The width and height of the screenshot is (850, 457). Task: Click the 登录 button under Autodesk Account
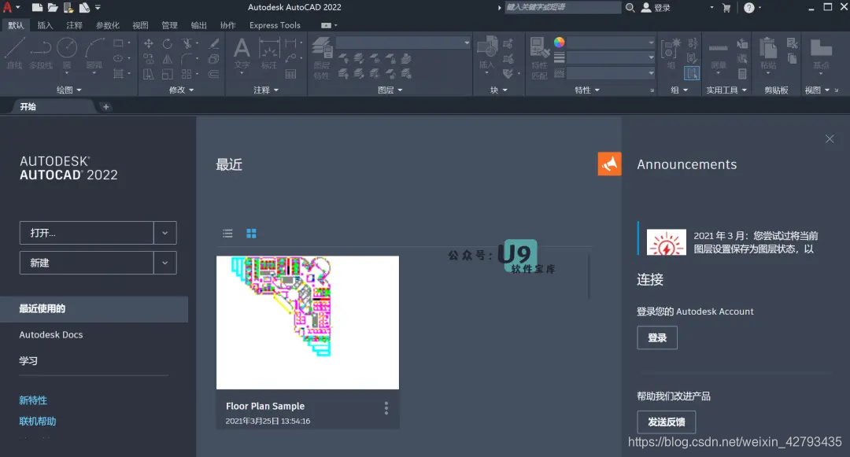click(x=657, y=338)
